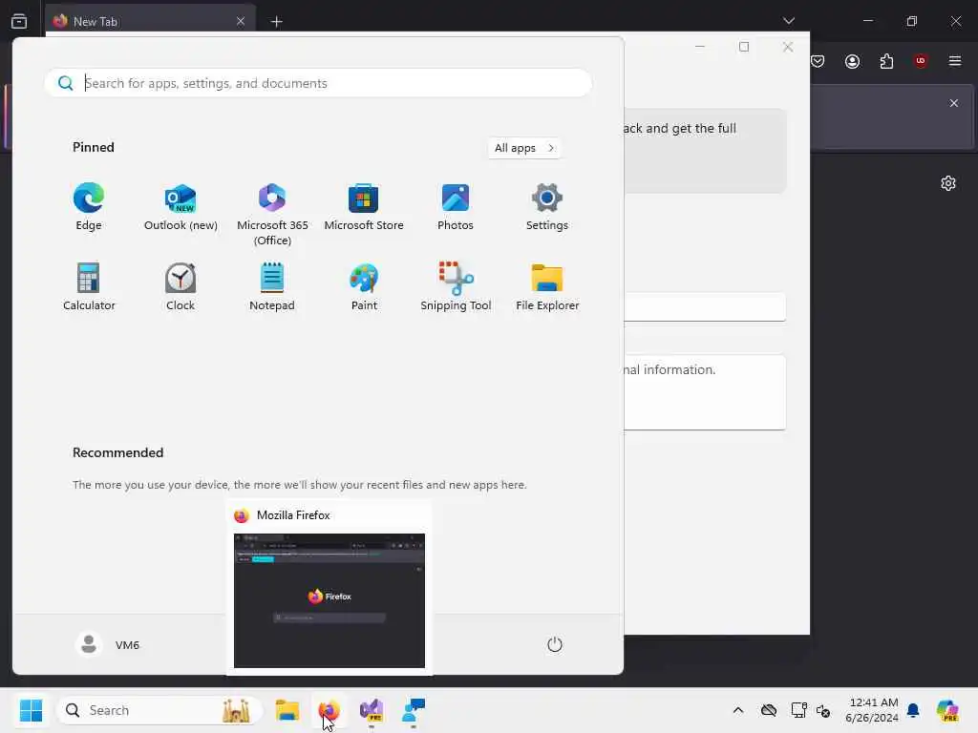Open the notification bell icon
The image size is (978, 733).
click(913, 710)
